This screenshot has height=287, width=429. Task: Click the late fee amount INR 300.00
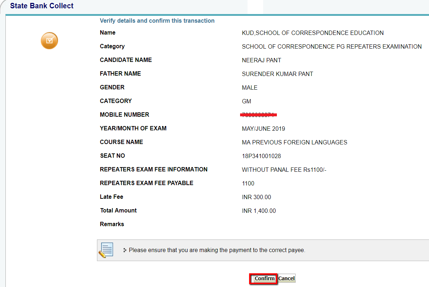coord(256,197)
